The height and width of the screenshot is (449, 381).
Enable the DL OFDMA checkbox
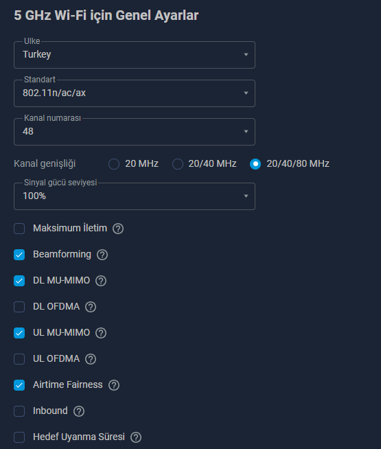coord(19,307)
